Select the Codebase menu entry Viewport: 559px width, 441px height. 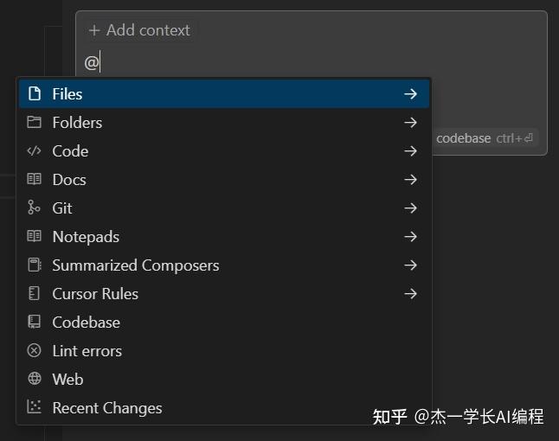coord(86,323)
